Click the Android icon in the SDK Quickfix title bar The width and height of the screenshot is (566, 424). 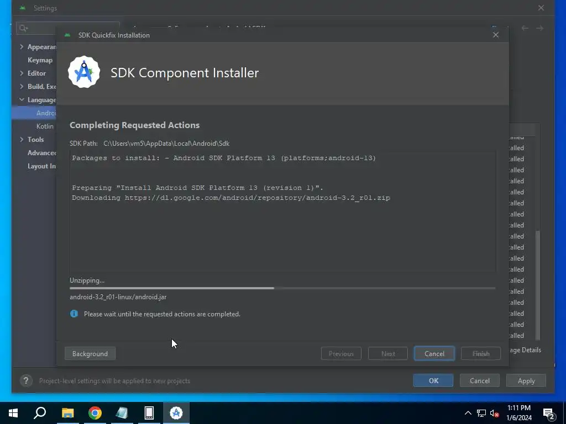click(67, 35)
